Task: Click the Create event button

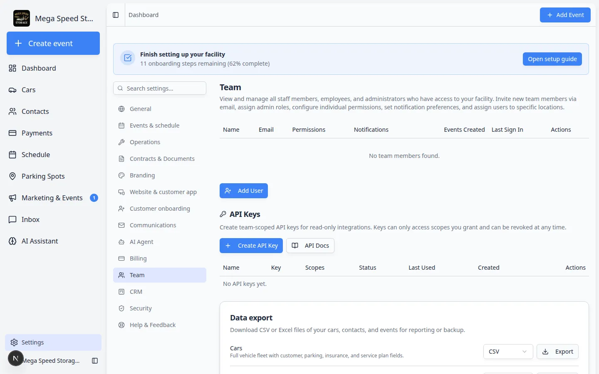Action: click(53, 43)
